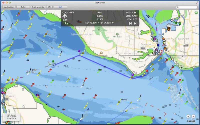
Task: Click the 272.0 bearing line label
Action: [88, 88]
